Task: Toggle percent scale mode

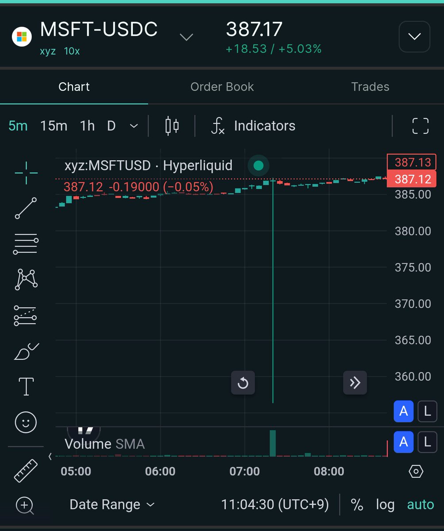Action: pyautogui.click(x=357, y=505)
